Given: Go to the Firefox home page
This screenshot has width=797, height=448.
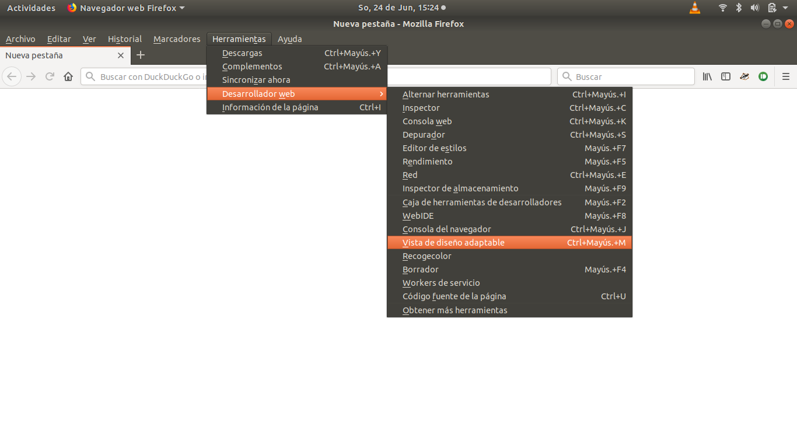Looking at the screenshot, I should click(x=68, y=76).
